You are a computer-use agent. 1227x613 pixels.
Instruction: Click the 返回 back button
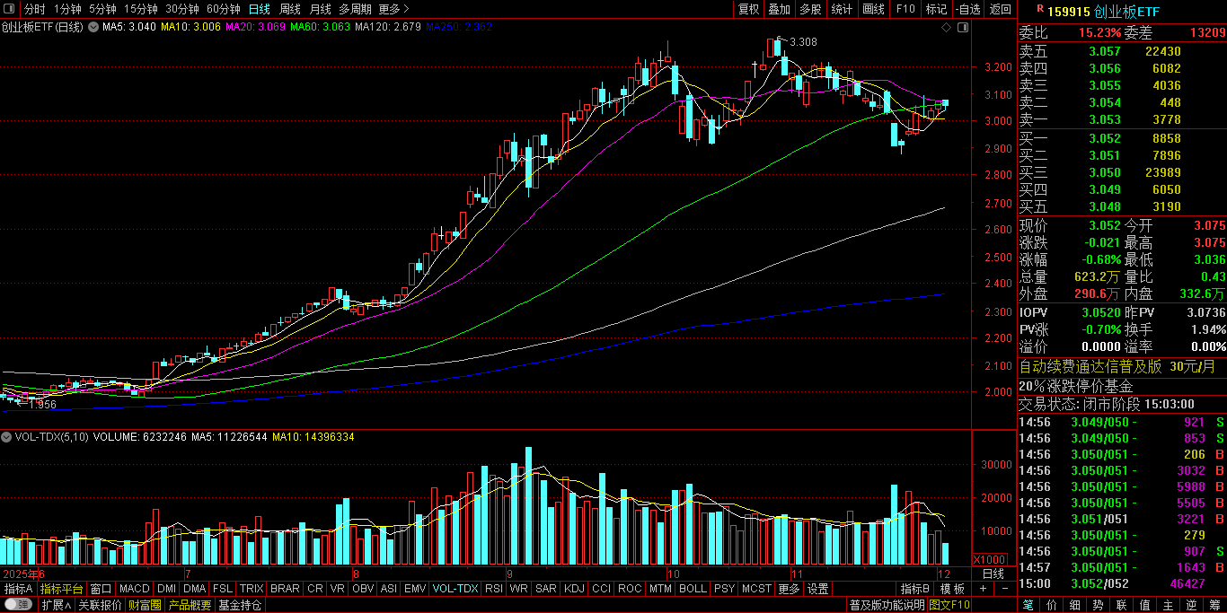[1000, 9]
